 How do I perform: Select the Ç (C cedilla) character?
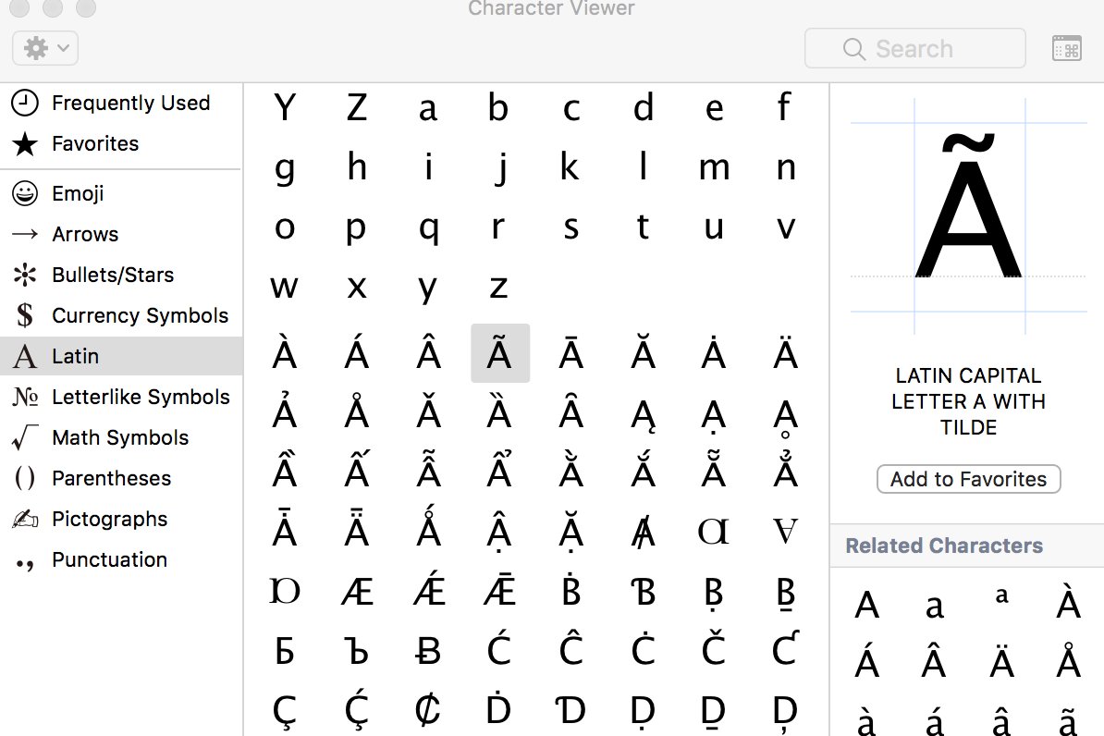tap(285, 711)
